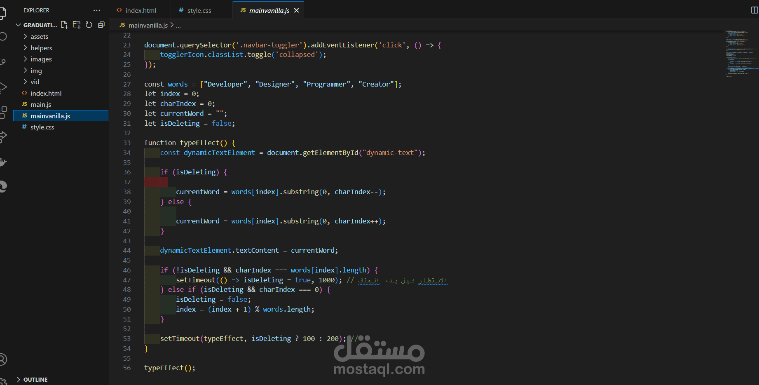The image size is (759, 385).
Task: Expand the assets folder
Action: (x=25, y=36)
